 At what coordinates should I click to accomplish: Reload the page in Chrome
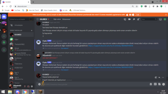11,6
